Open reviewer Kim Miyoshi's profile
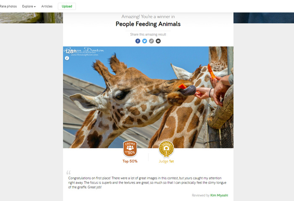 point(219,196)
